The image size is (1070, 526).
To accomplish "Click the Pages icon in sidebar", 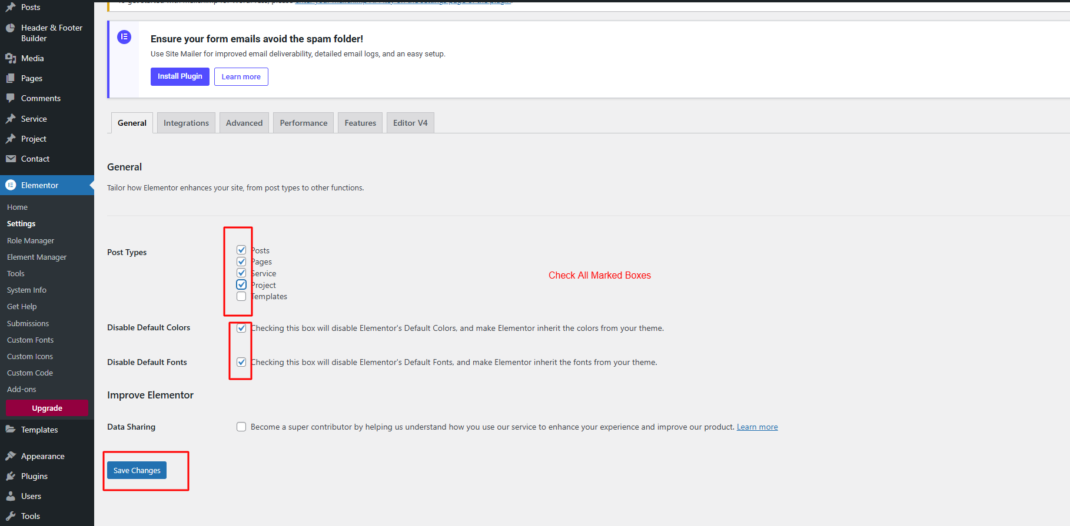I will click(11, 78).
